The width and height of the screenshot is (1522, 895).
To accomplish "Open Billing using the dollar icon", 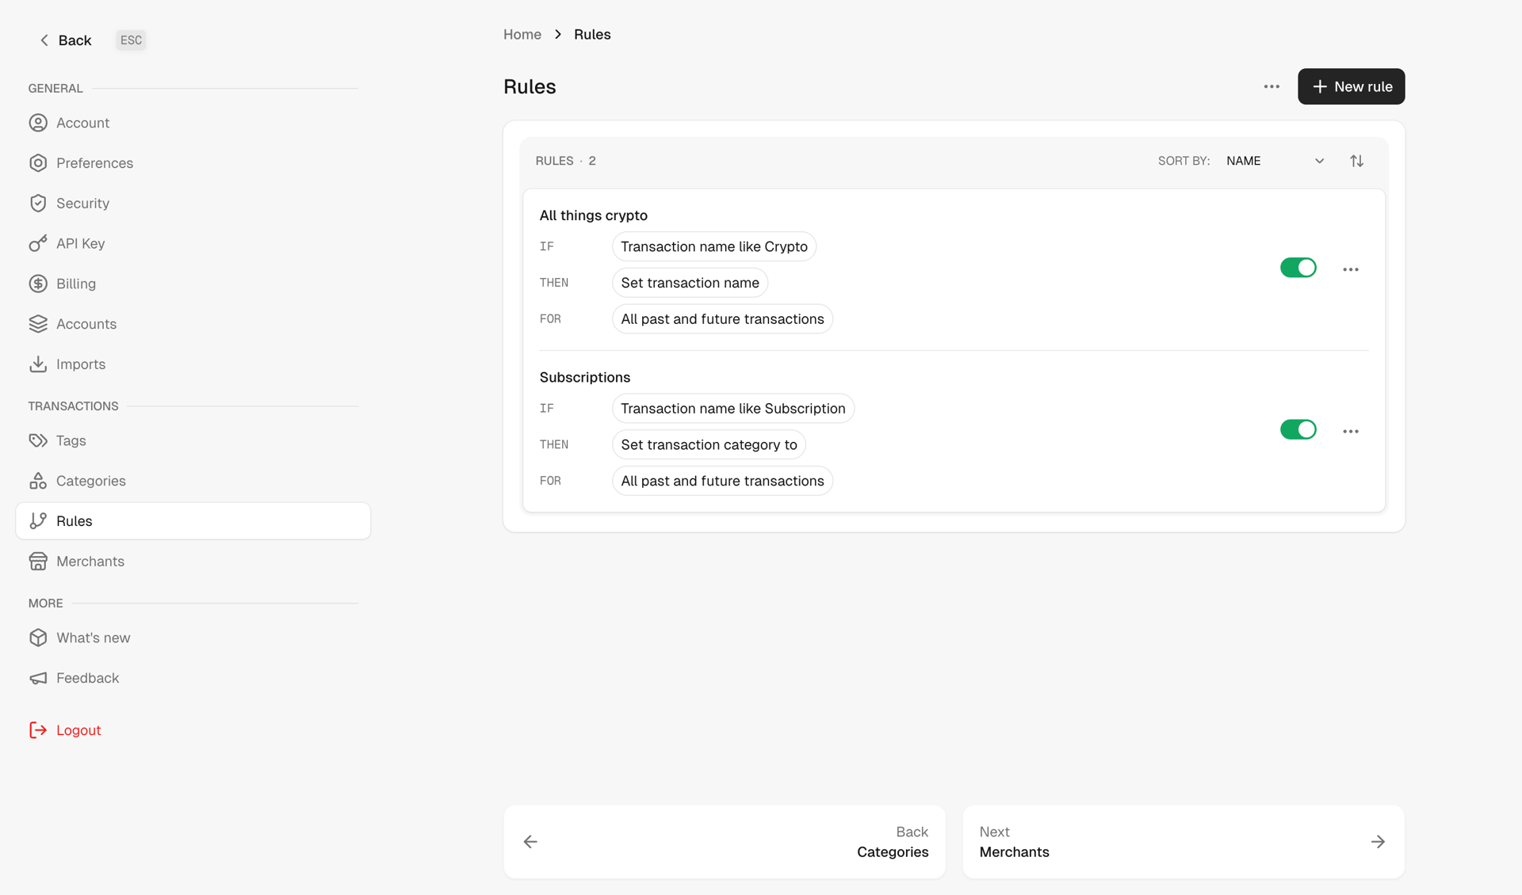I will click(x=39, y=284).
